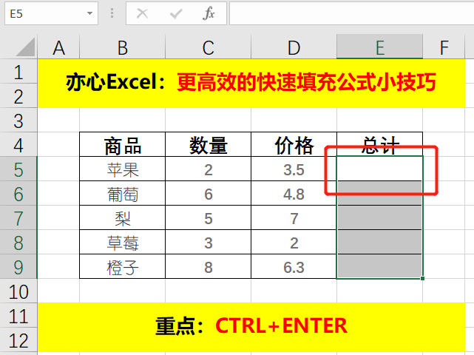Viewport: 474px width, 355px height.
Task: Click the three-dot formula bar resize handle
Action: point(112,13)
